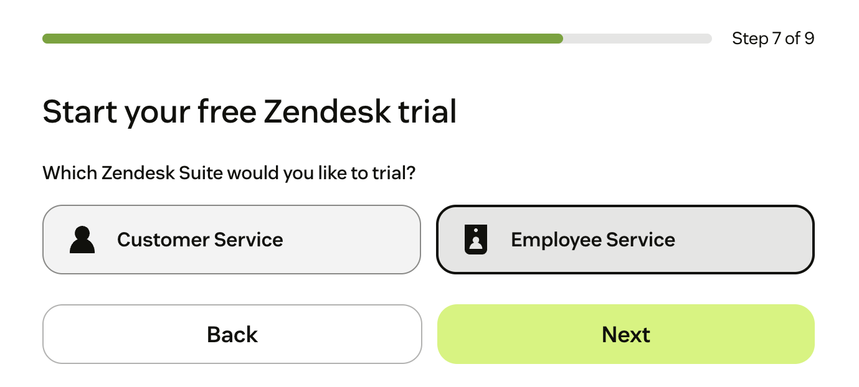Choose the Employee Service suite option
Image resolution: width=859 pixels, height=387 pixels.
pyautogui.click(x=625, y=240)
